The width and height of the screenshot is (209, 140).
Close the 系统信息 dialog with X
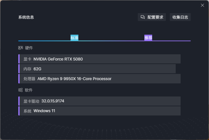click(202, 5)
